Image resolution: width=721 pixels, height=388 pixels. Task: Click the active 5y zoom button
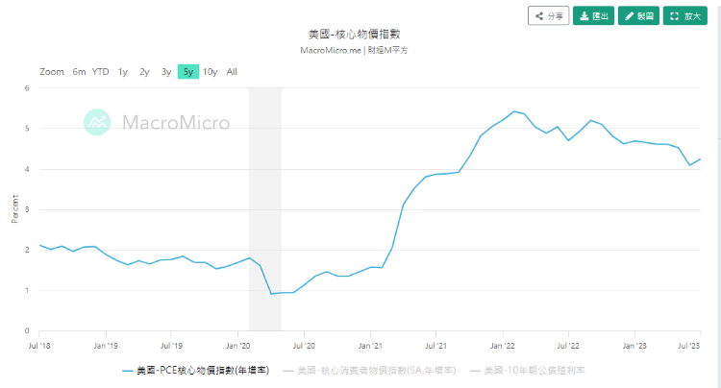[187, 72]
